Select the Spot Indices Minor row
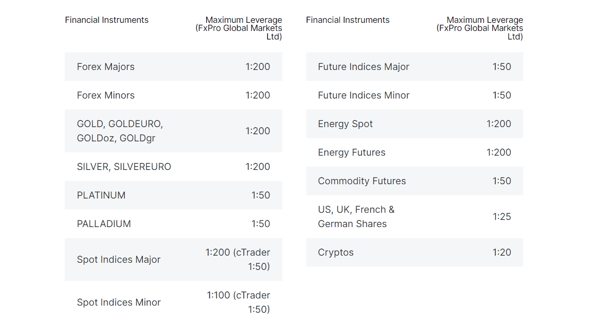Viewport: 590px width, 328px height. click(x=119, y=302)
